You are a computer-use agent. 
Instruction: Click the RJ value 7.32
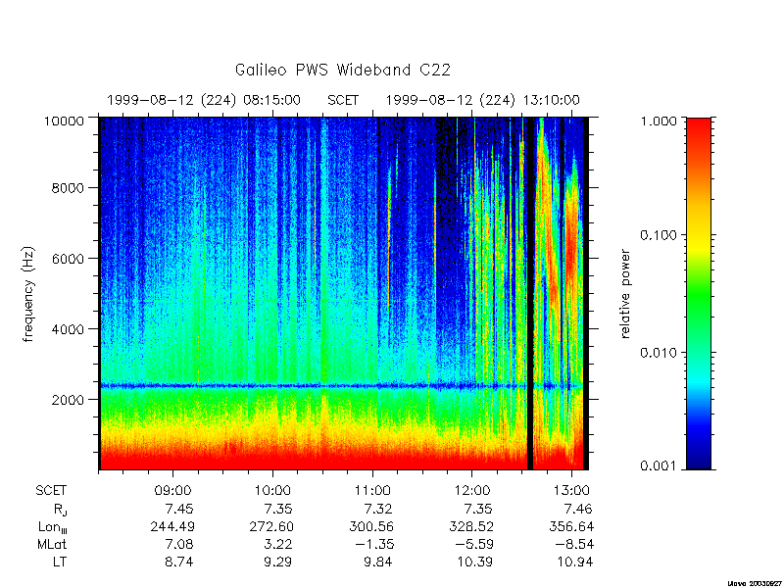(x=378, y=509)
